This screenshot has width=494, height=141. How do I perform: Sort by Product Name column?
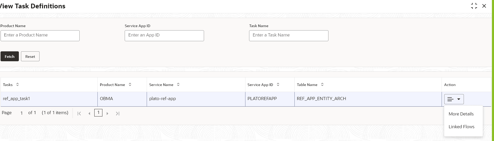pos(130,84)
